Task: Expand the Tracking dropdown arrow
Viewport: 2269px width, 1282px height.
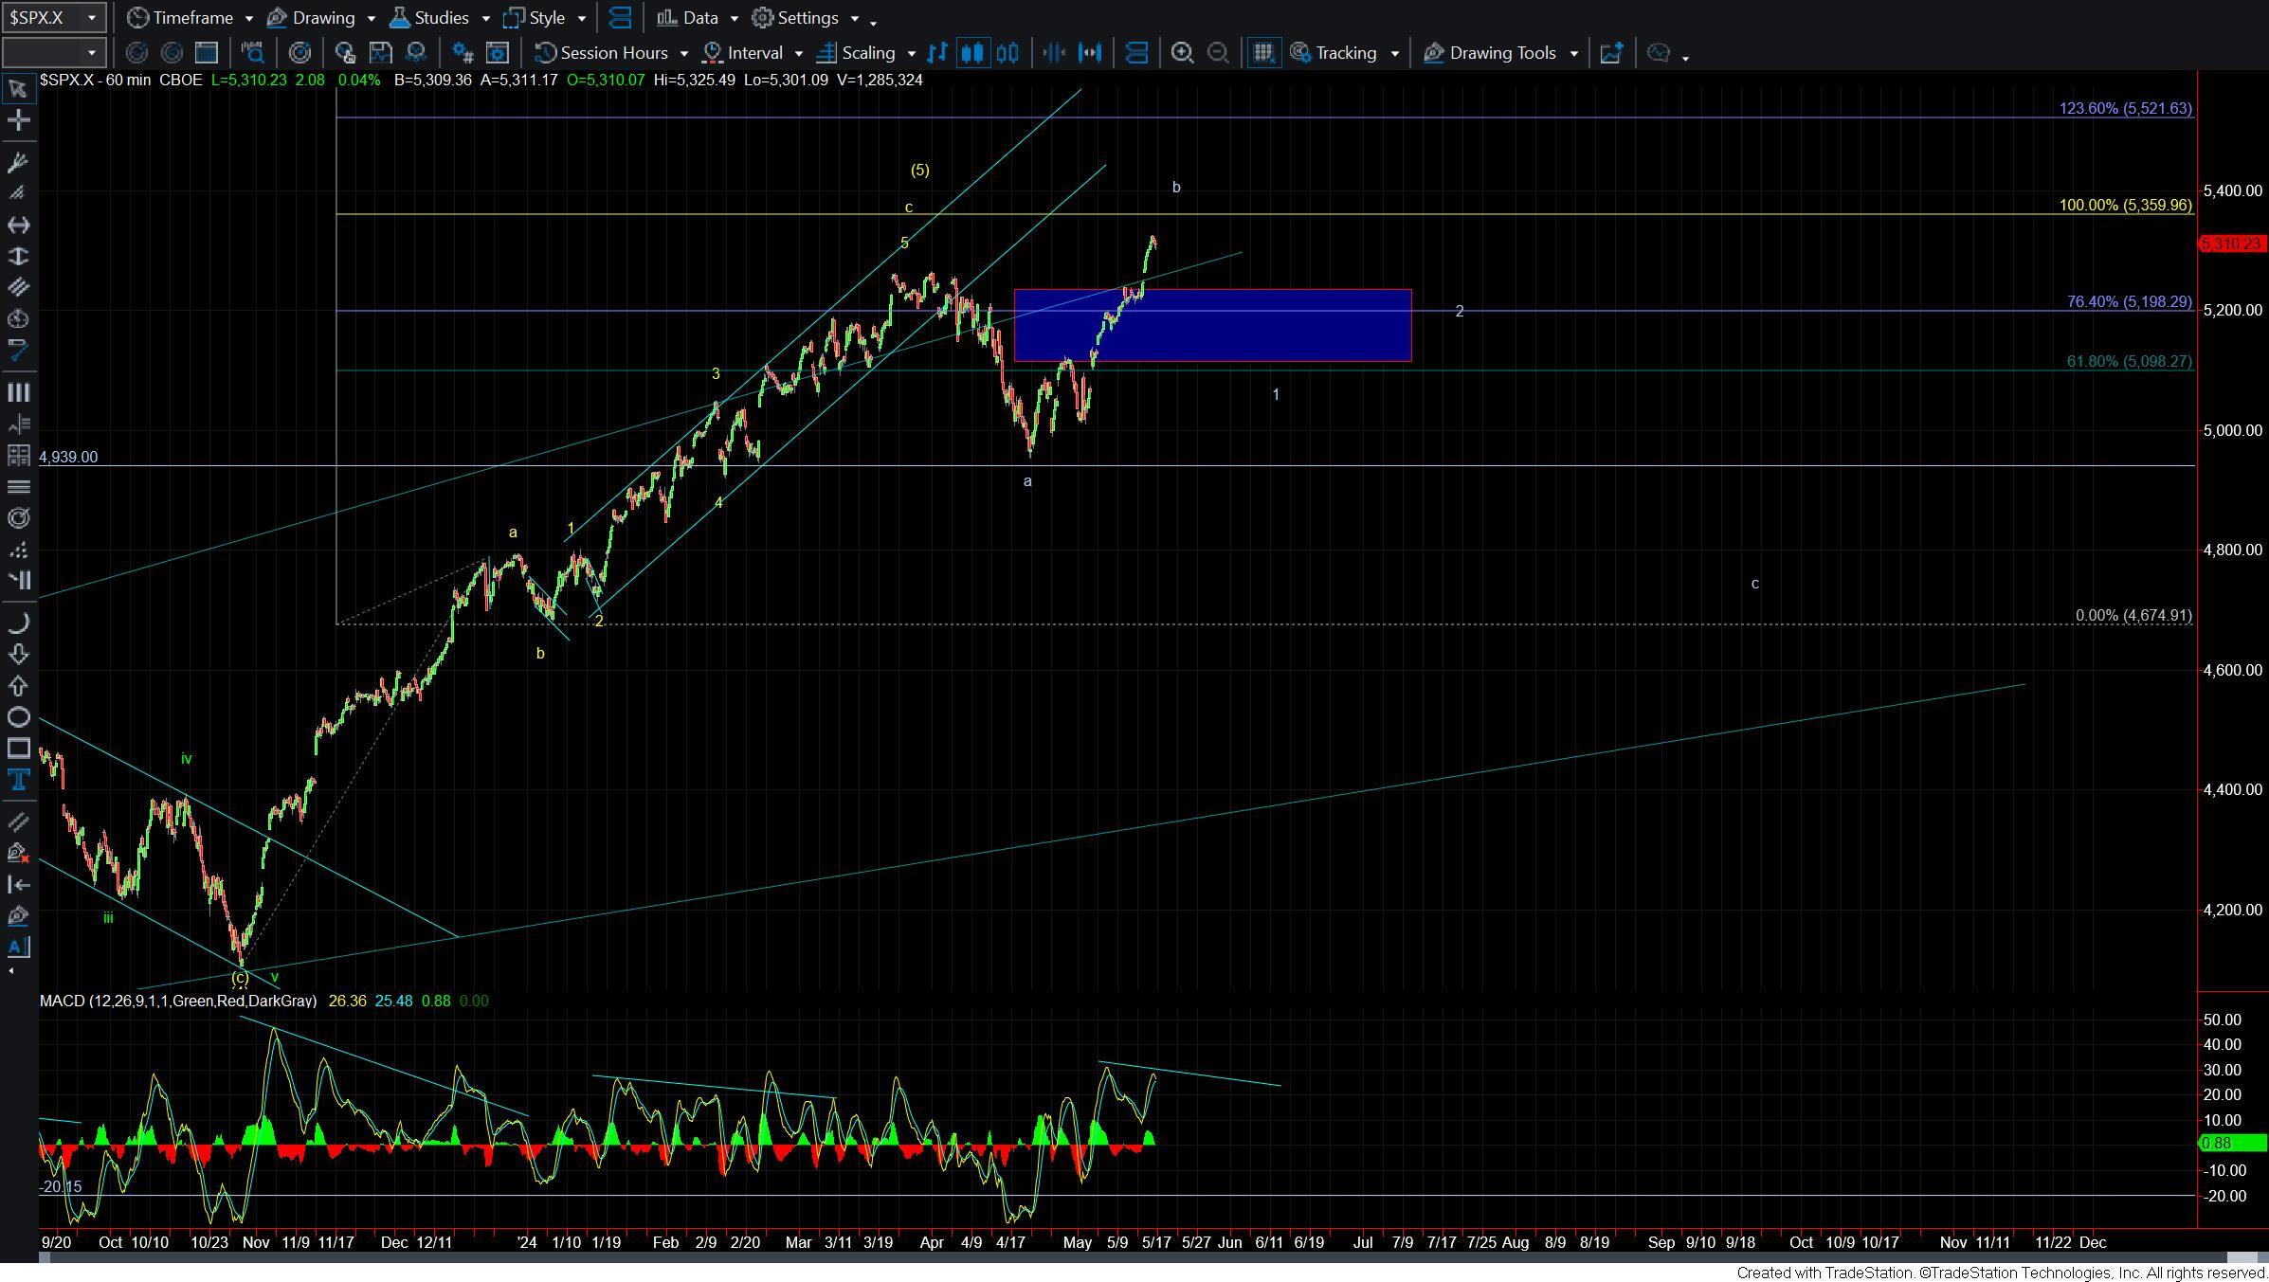Action: [1394, 54]
